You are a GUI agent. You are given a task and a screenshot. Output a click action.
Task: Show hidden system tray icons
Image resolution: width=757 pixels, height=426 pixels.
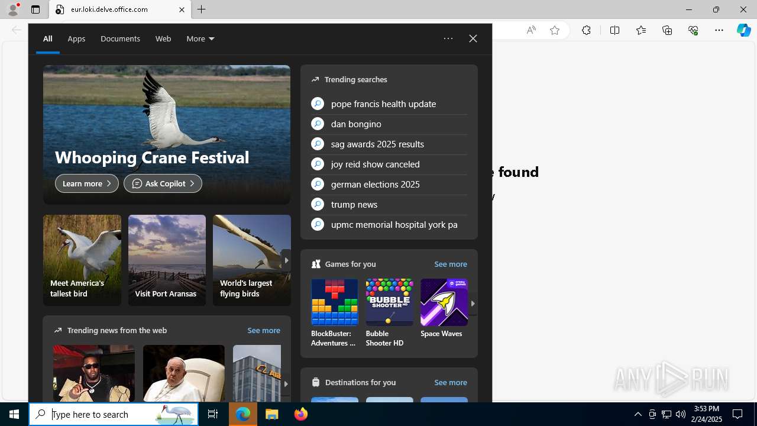click(x=638, y=414)
